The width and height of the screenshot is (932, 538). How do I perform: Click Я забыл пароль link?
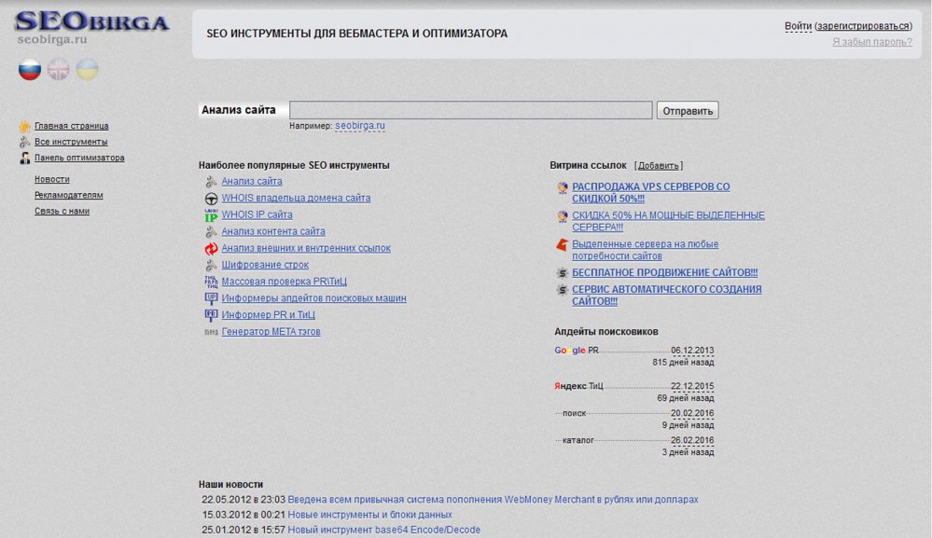tap(872, 42)
